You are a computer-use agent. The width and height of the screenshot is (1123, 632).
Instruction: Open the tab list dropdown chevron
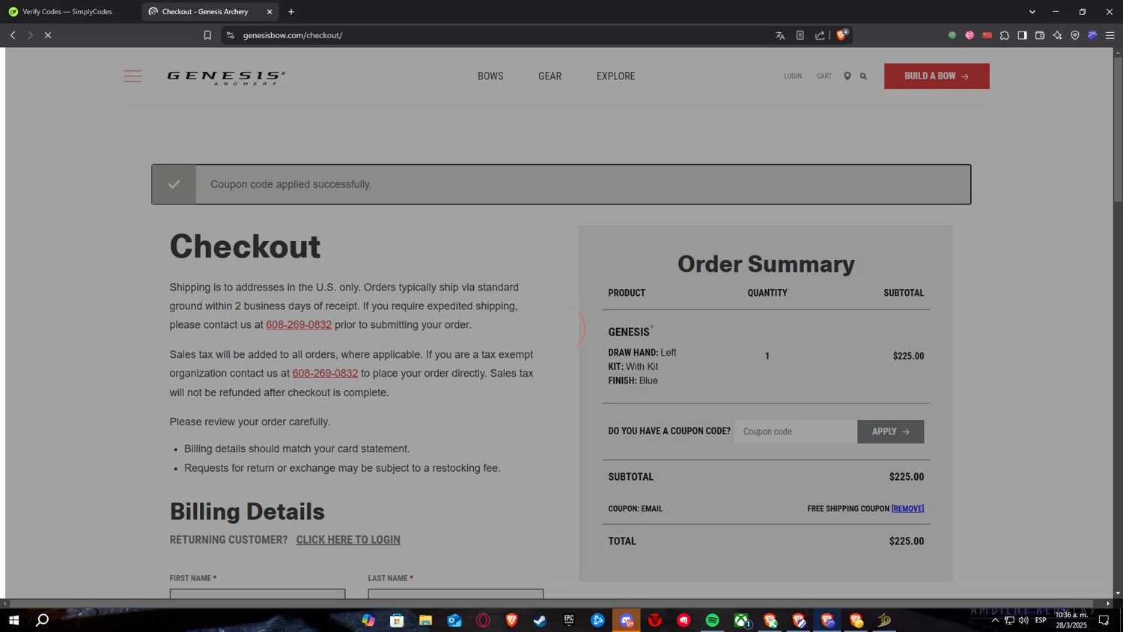pyautogui.click(x=1032, y=12)
